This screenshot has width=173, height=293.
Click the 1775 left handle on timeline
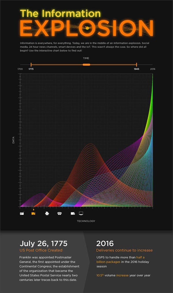(31, 65)
